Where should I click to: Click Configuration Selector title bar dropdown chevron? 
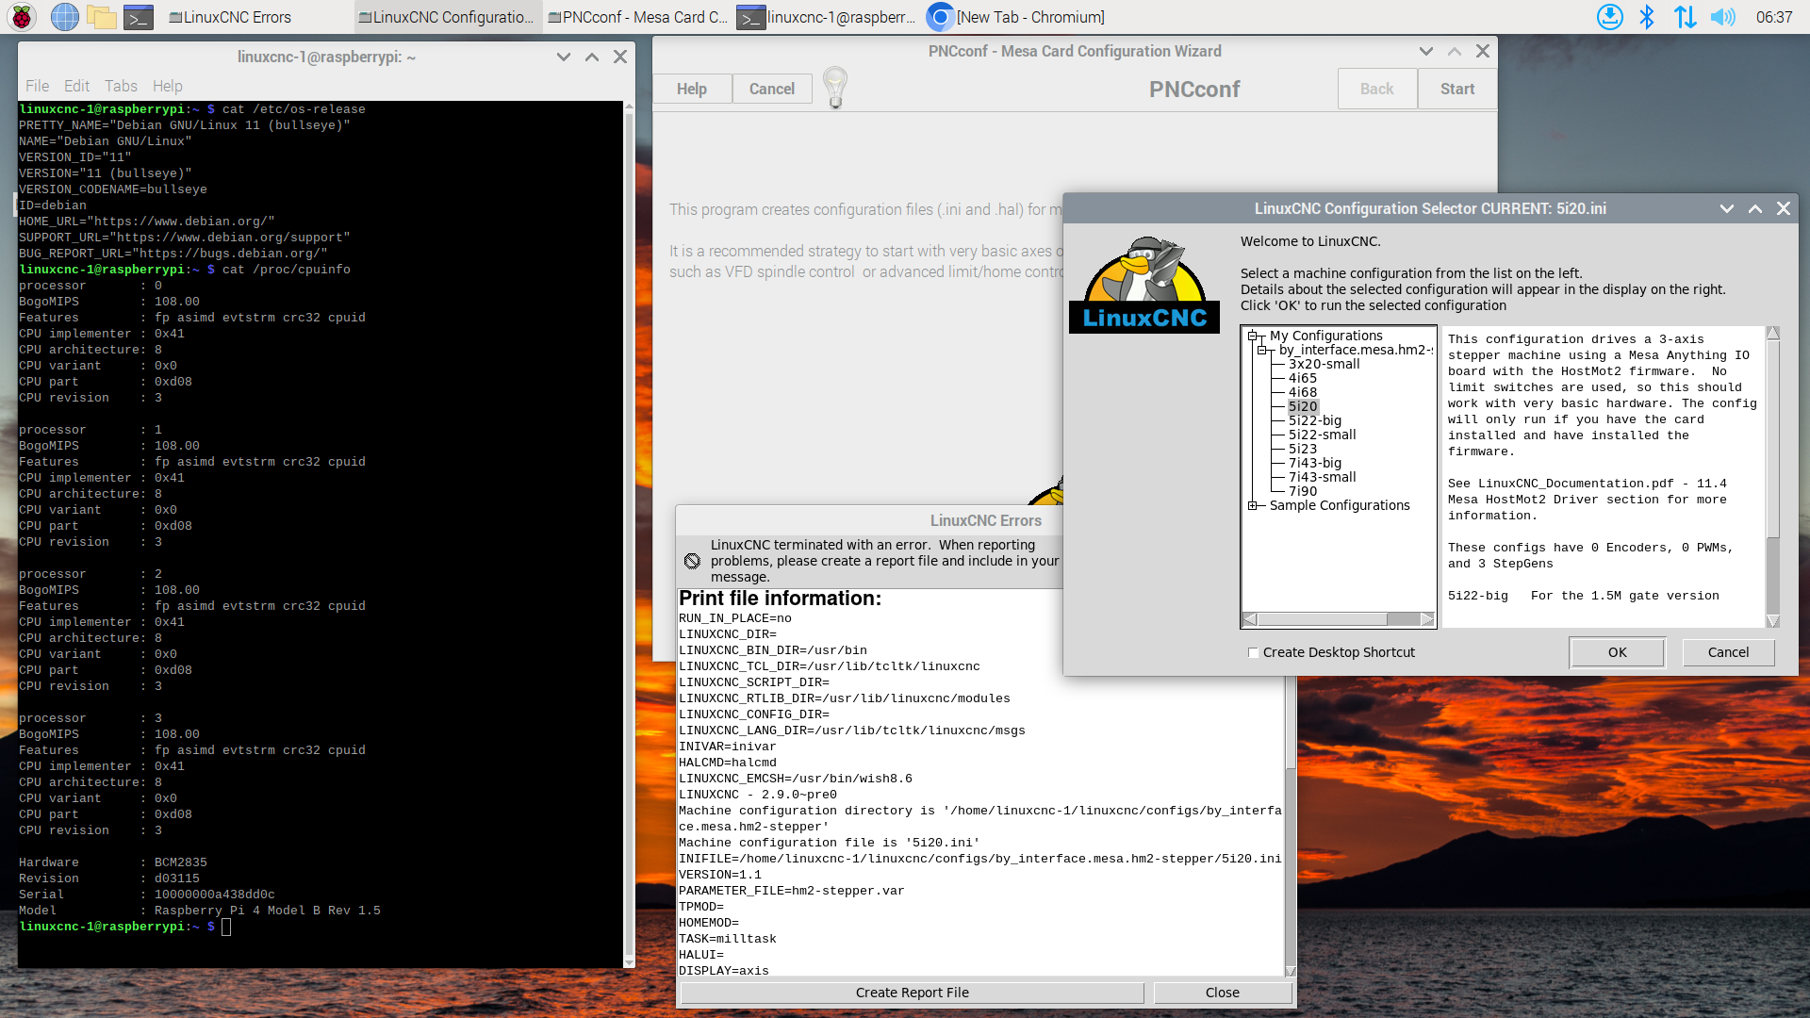[x=1727, y=208]
